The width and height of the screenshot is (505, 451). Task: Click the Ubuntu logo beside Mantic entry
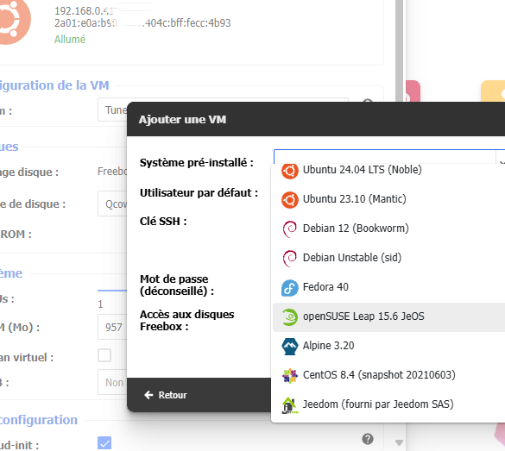[289, 200]
